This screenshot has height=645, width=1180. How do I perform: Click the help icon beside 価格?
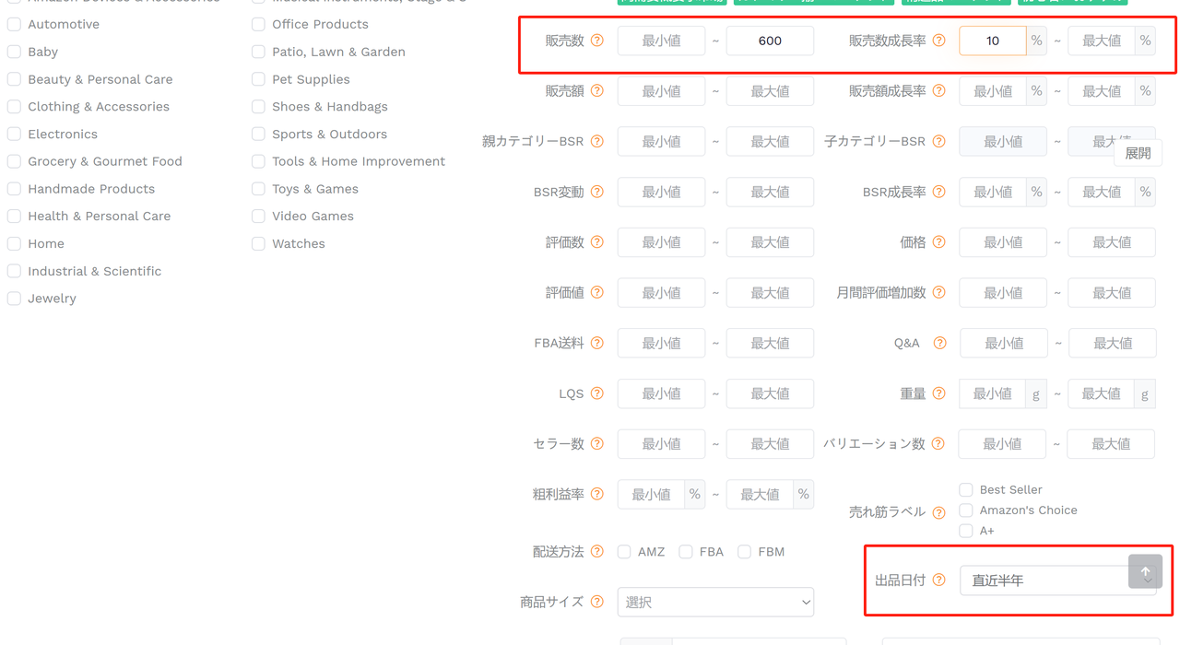pos(939,242)
